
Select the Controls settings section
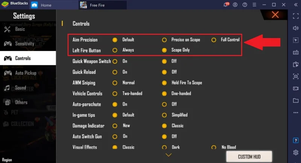tap(28, 58)
